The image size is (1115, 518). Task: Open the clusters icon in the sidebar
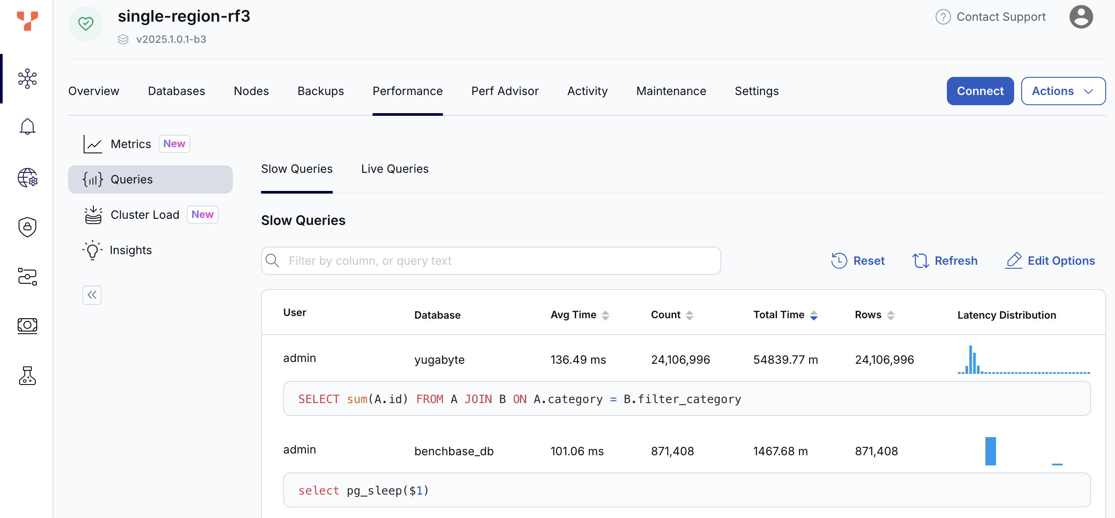tap(27, 79)
